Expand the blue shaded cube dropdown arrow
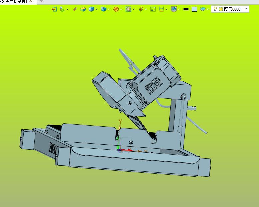This screenshot has height=207, width=259. pyautogui.click(x=96, y=9)
